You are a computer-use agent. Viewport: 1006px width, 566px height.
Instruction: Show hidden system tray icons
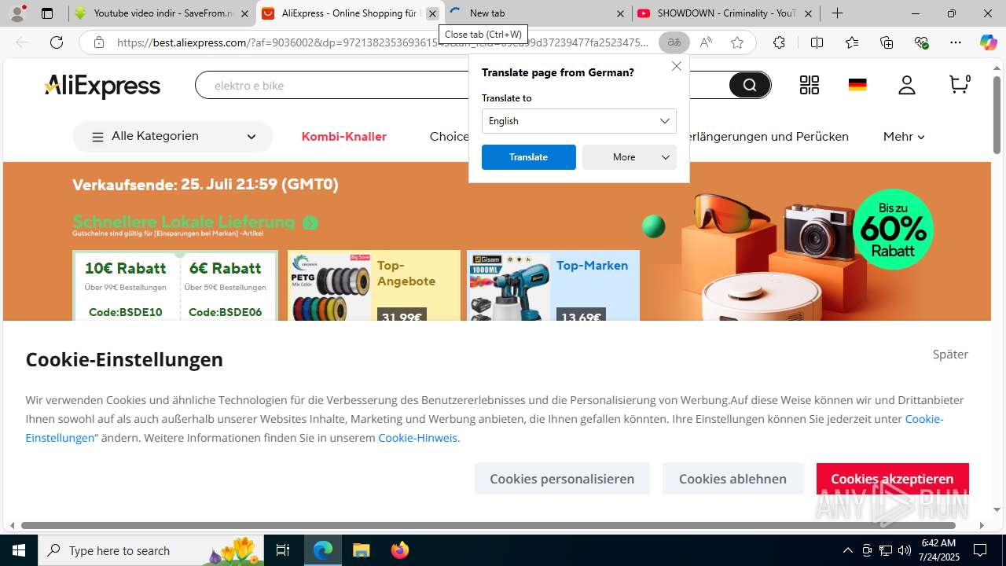847,550
